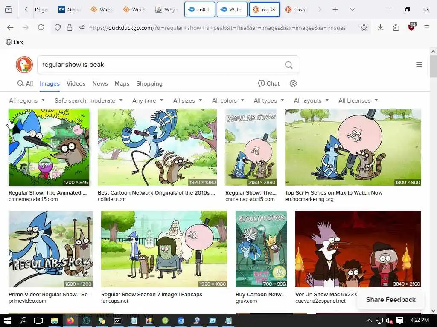Open the extensions puzzle icon

tap(396, 27)
